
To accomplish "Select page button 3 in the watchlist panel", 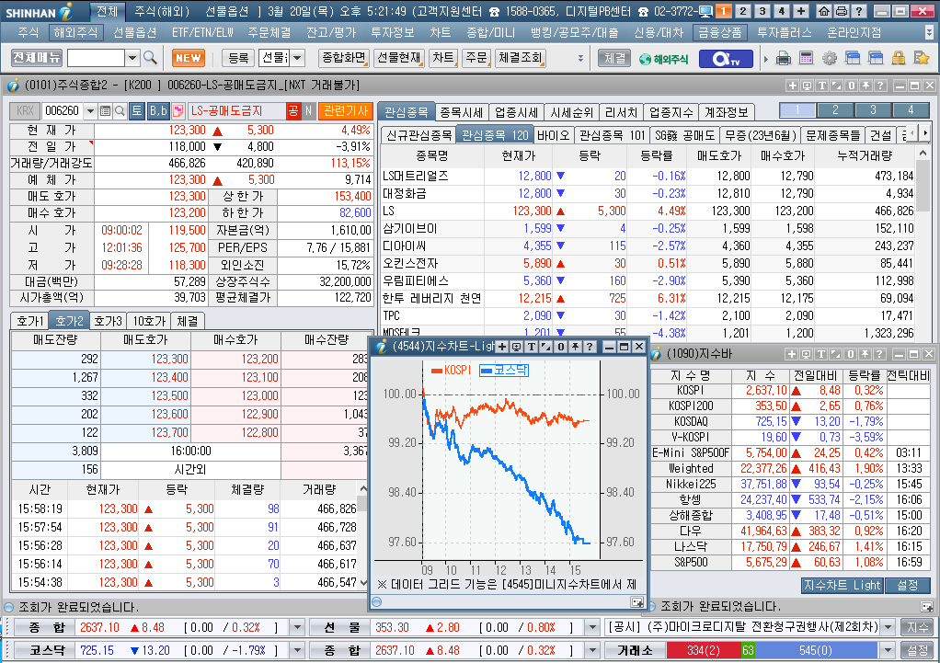I will click(873, 109).
